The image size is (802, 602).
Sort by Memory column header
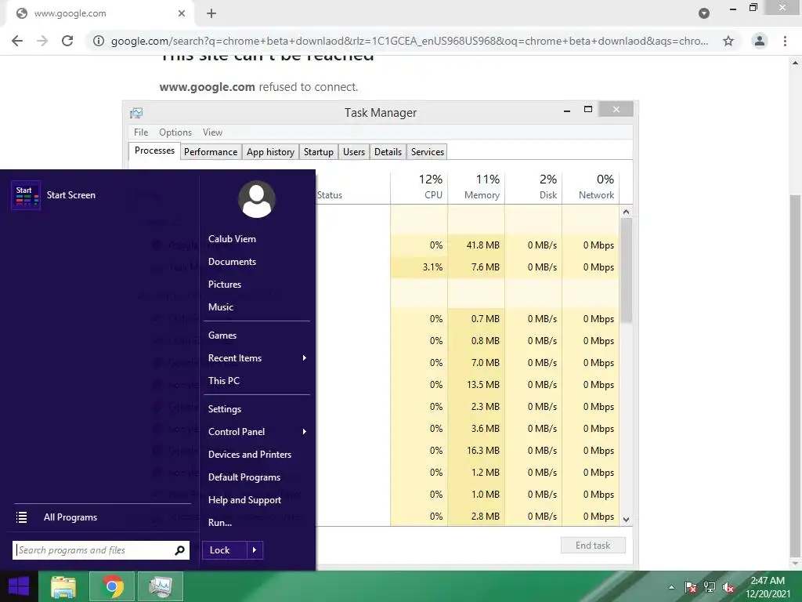coord(477,187)
